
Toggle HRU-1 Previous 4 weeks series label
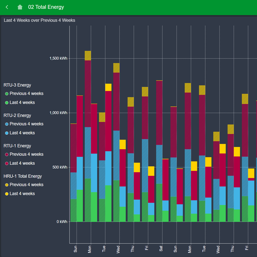[26, 185]
